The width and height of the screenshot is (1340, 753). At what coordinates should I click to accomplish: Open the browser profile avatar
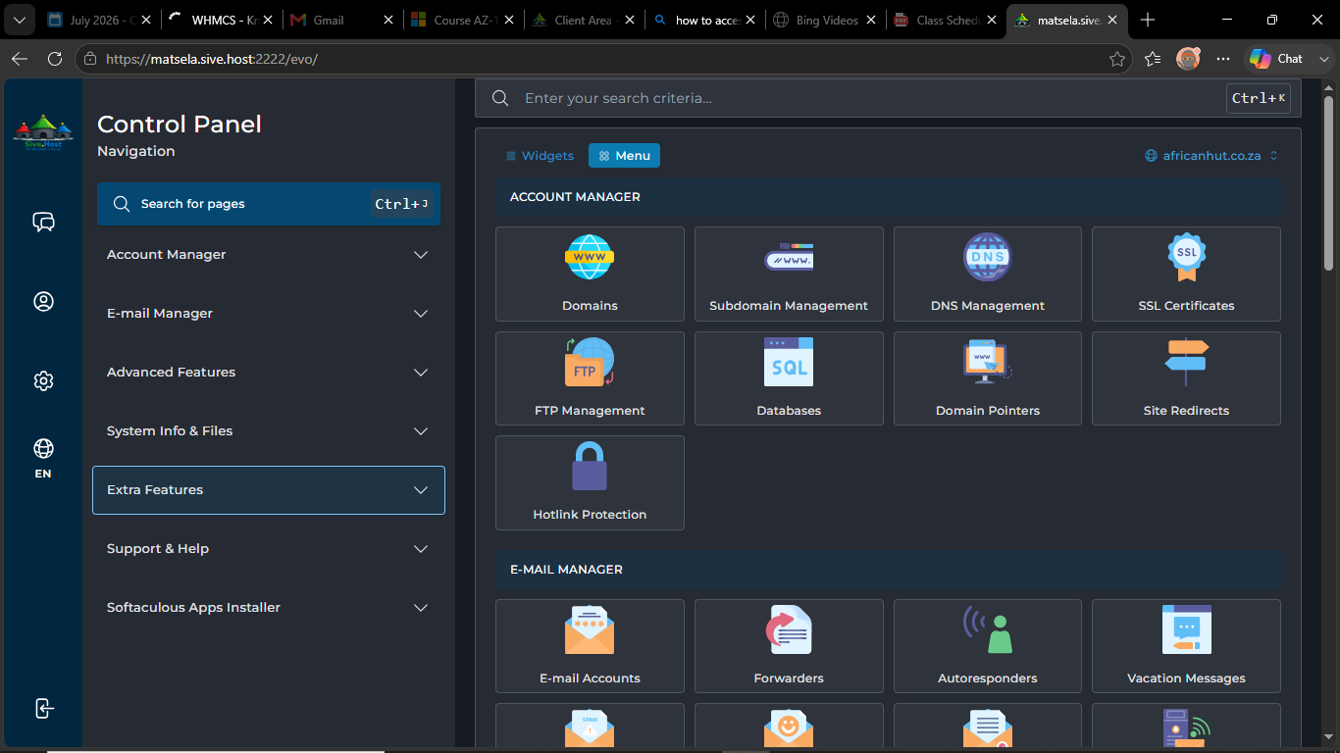pyautogui.click(x=1188, y=59)
